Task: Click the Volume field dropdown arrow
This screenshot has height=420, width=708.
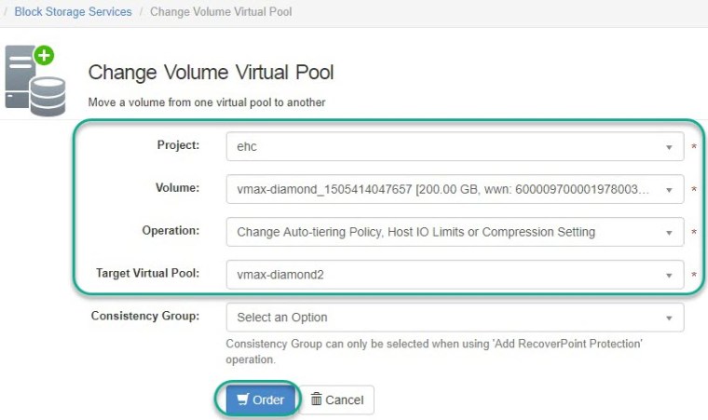Action: (669, 190)
